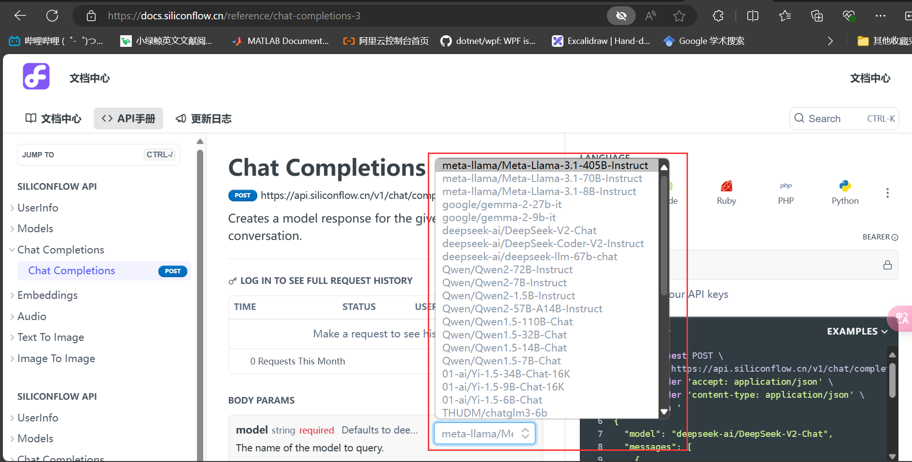Switch to the 文档中心 tab
This screenshot has width=912, height=462.
[53, 118]
